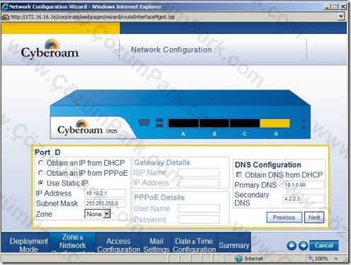Click the address bar URL text
The image size is (351, 265).
[x=93, y=17]
